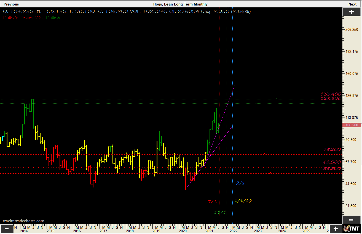Click the 2014 year label on time axis
The width and height of the screenshot is (362, 234).
click(24, 231)
